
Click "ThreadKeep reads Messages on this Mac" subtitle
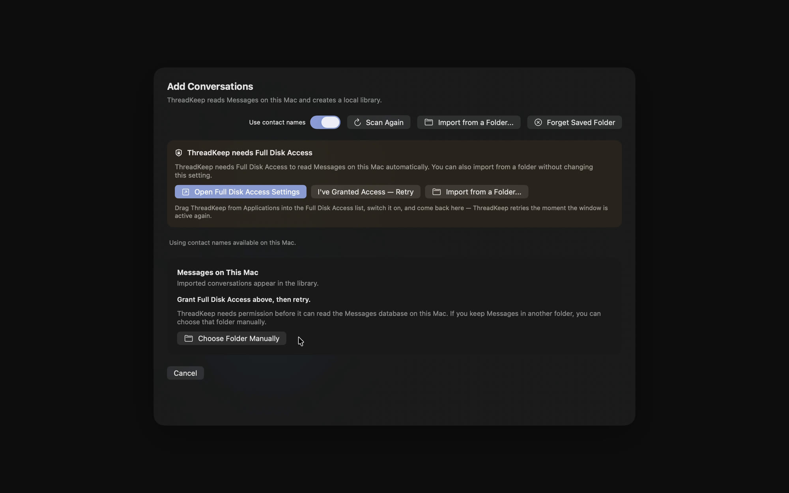coord(274,100)
